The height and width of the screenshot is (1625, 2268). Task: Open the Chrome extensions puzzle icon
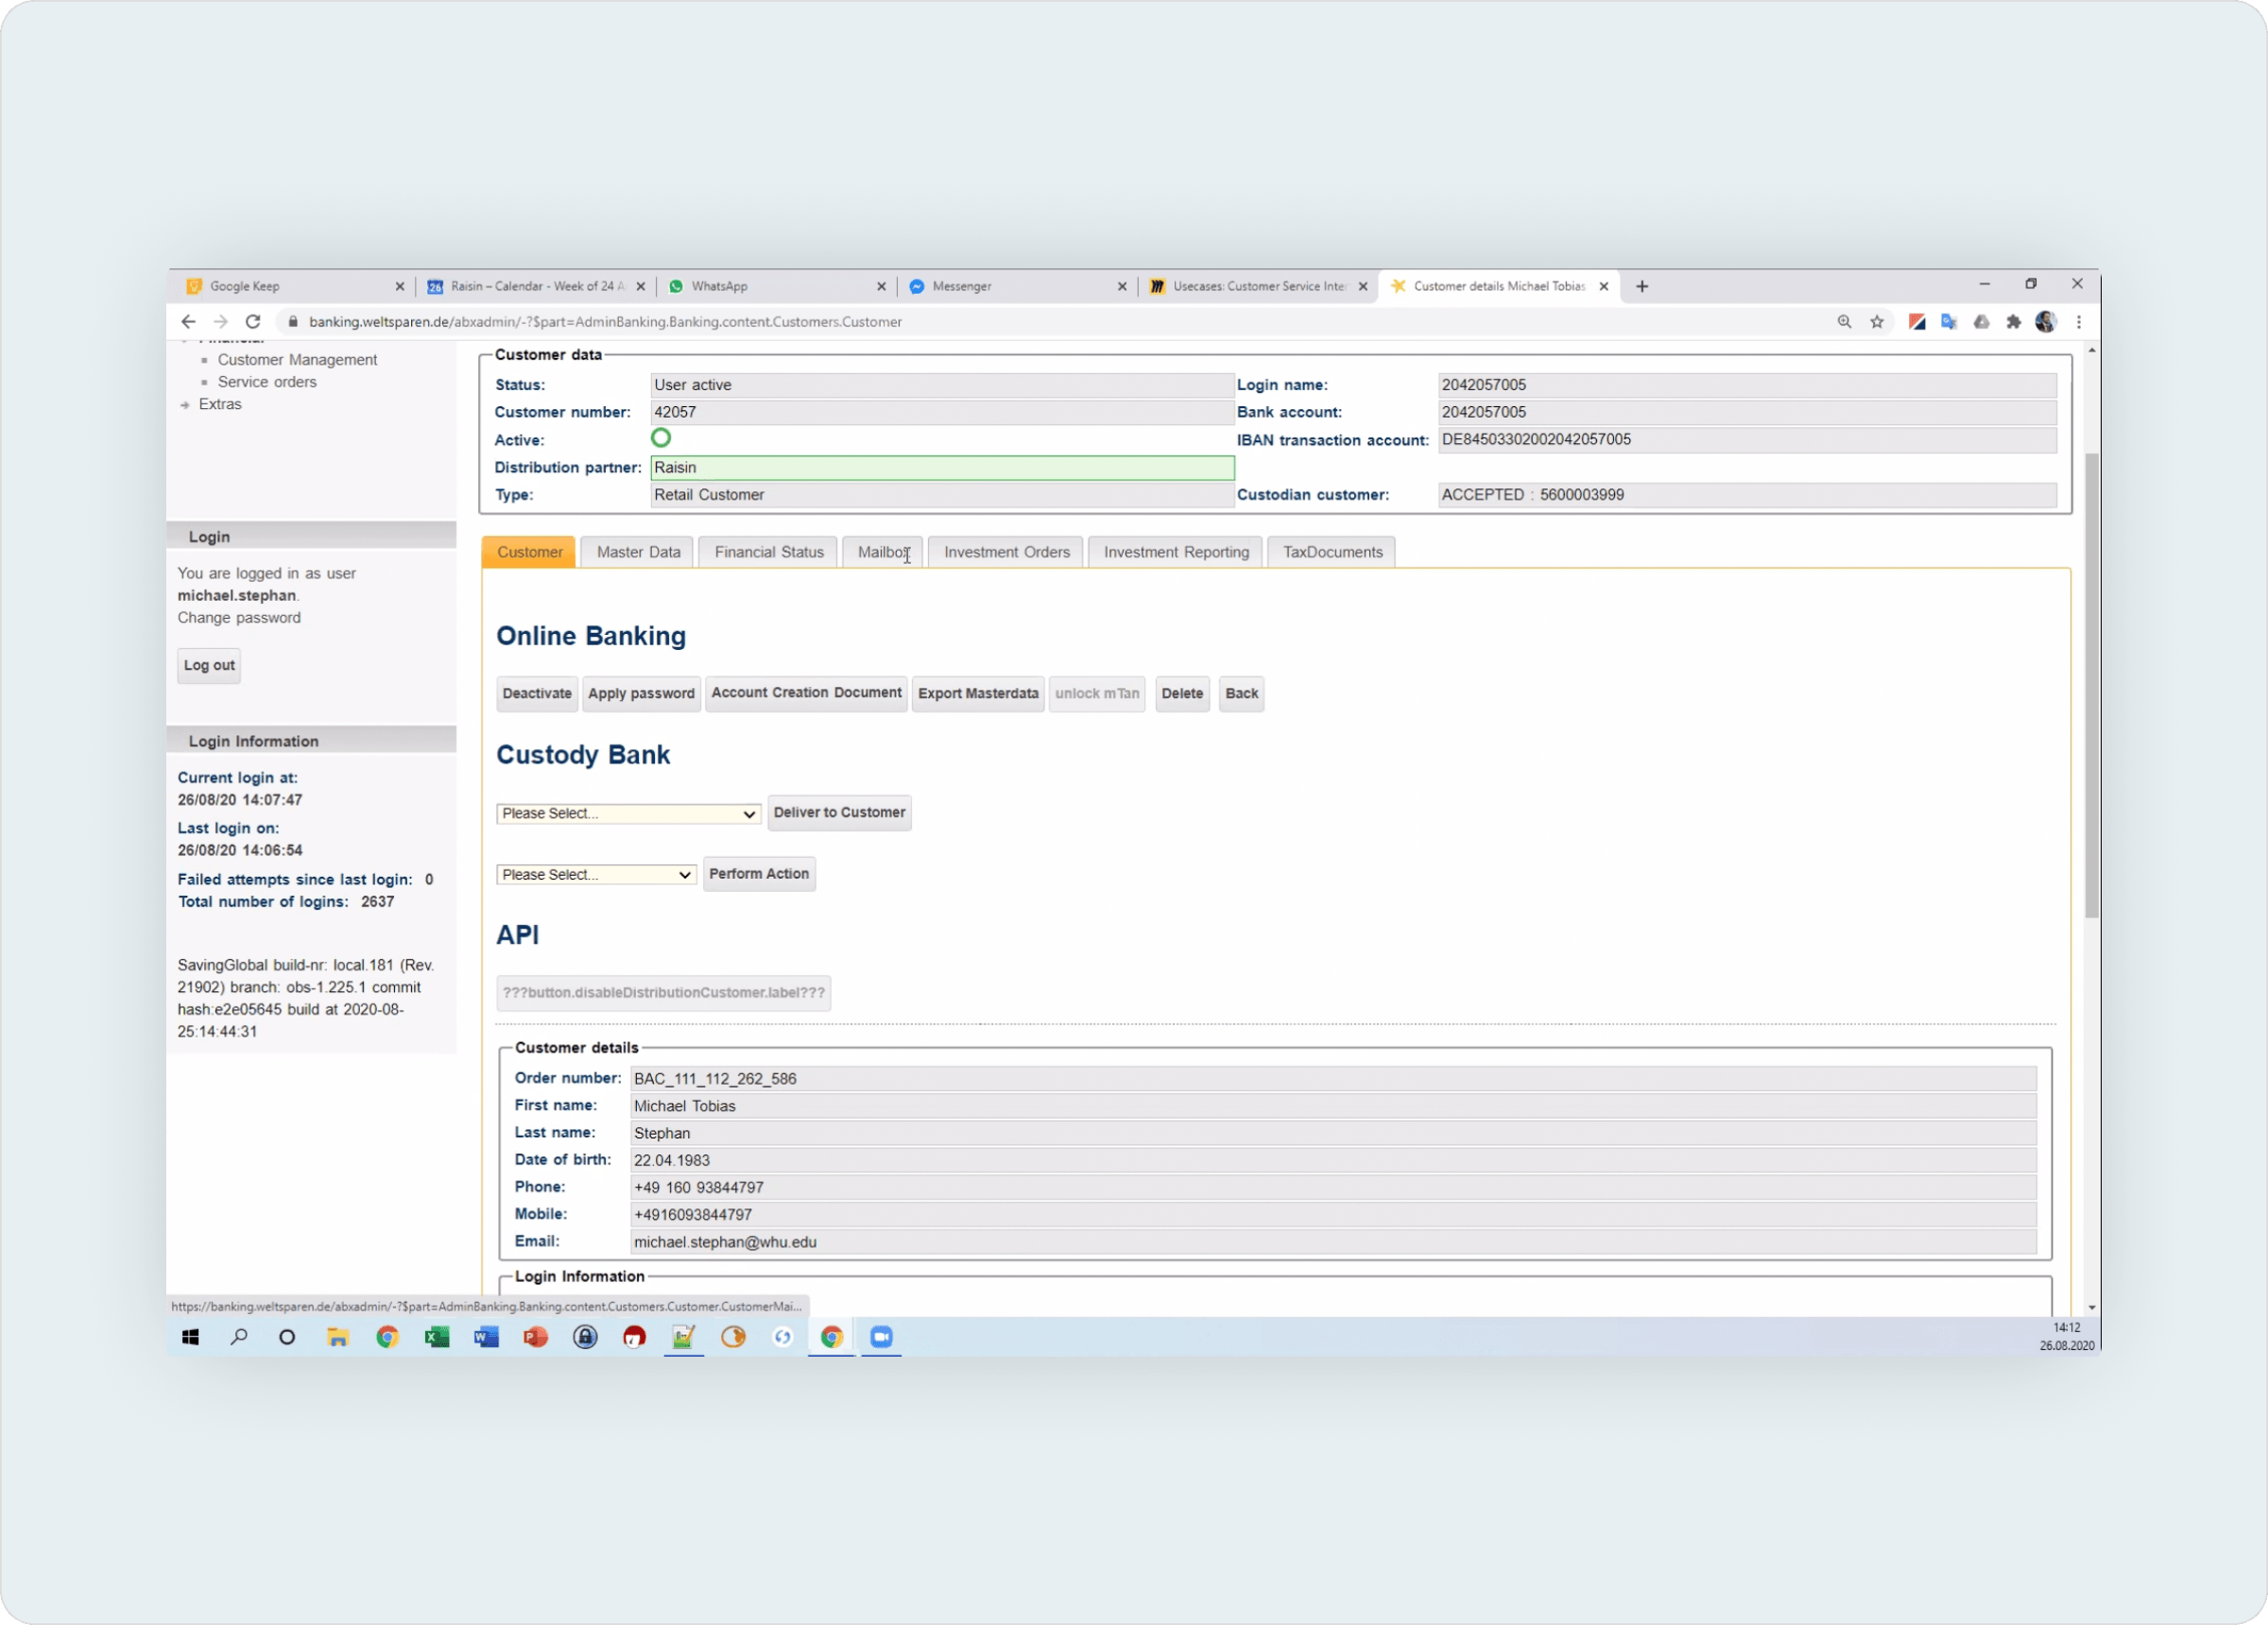click(x=2013, y=322)
